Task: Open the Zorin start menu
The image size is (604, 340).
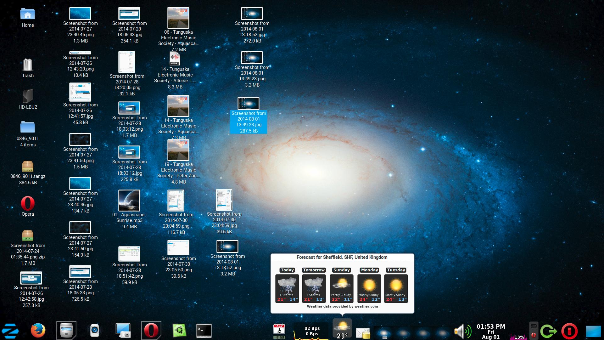Action: pos(10,331)
